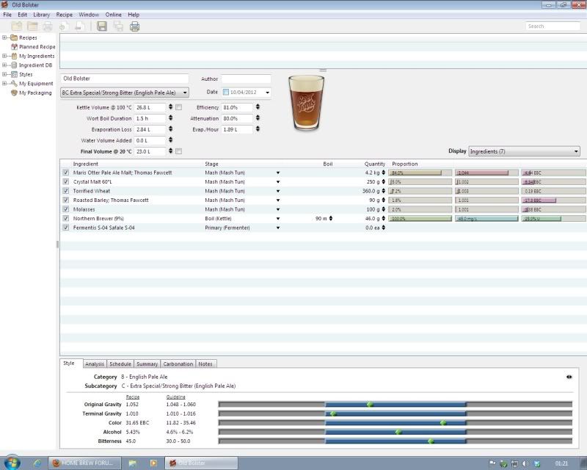Switch to the Carbonation tab

(178, 364)
